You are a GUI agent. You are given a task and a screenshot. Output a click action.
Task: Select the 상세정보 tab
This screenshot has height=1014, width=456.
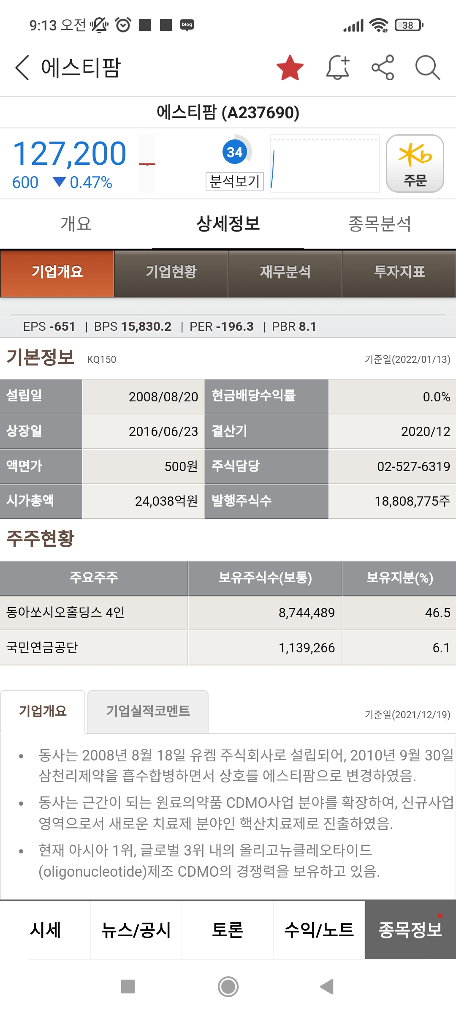point(228,224)
